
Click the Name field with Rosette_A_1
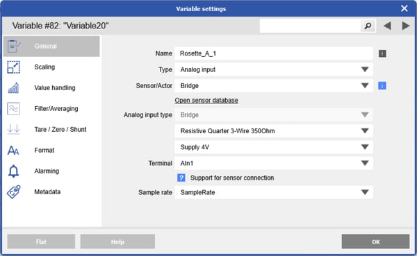coord(274,53)
